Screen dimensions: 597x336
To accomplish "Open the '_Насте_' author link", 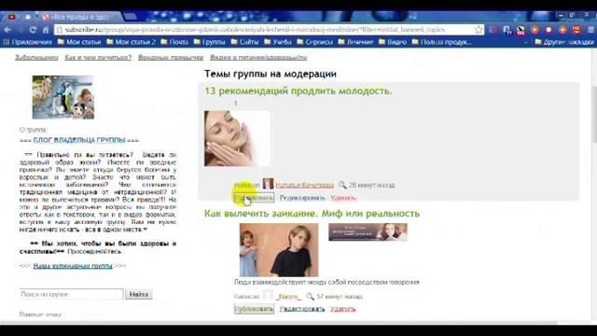I will [289, 297].
